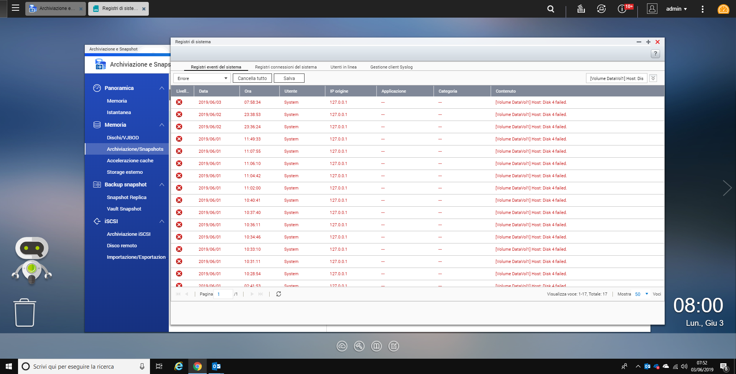Screen dimensions: 736x374
Task: Open notifications icon with 10+ badge
Action: pyautogui.click(x=622, y=9)
